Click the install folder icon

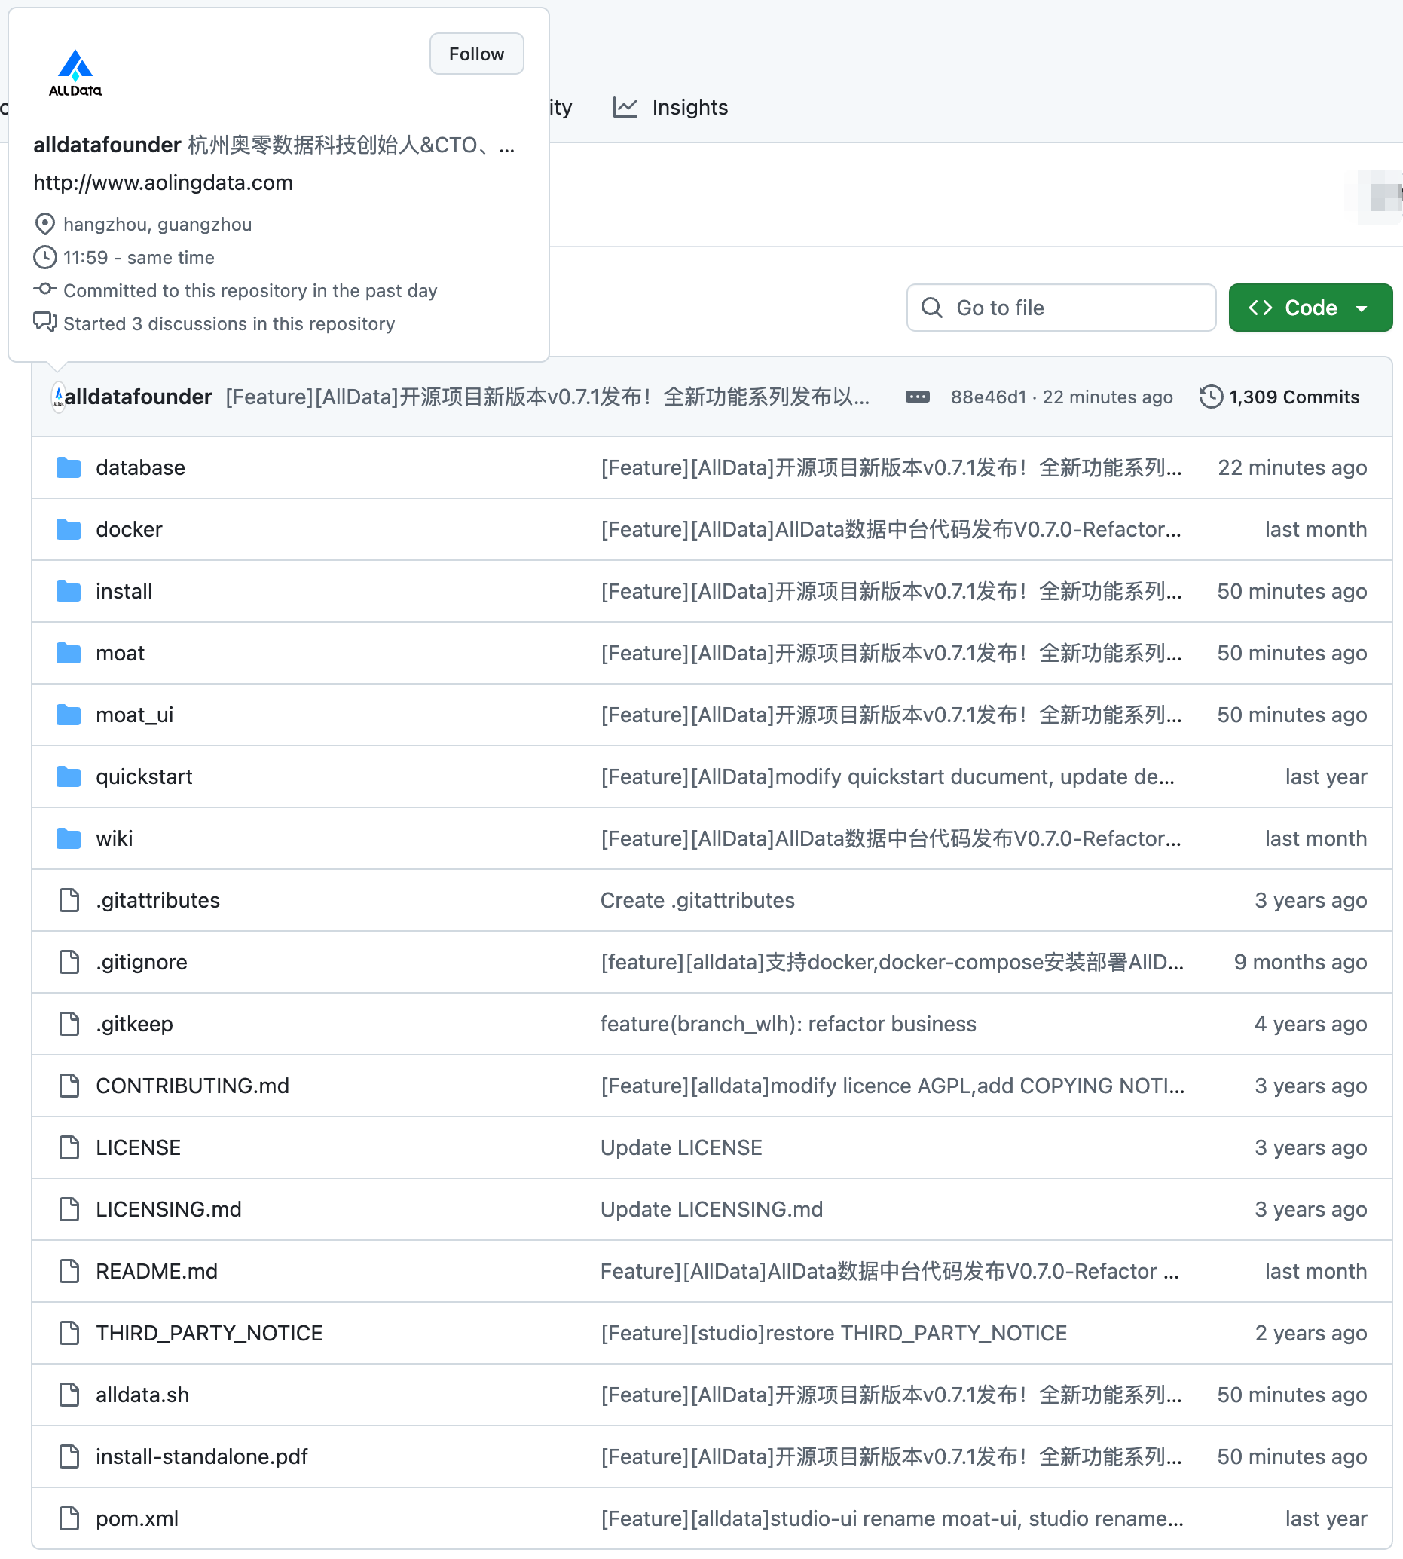[69, 591]
